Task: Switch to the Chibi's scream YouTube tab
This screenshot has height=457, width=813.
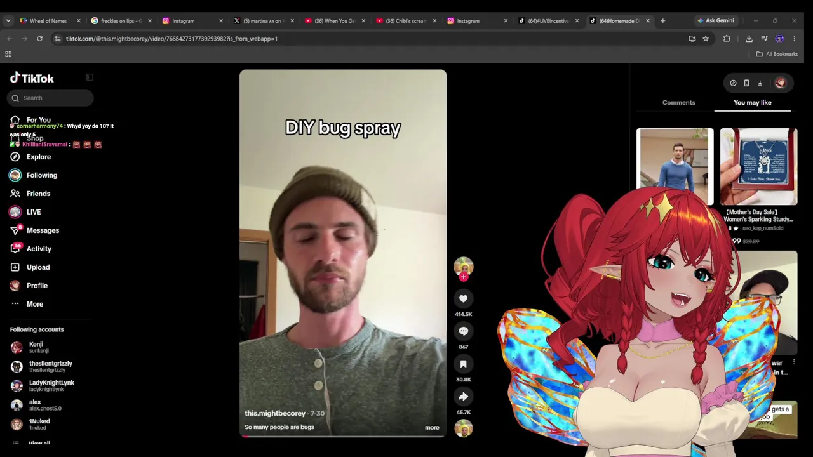Action: click(406, 21)
